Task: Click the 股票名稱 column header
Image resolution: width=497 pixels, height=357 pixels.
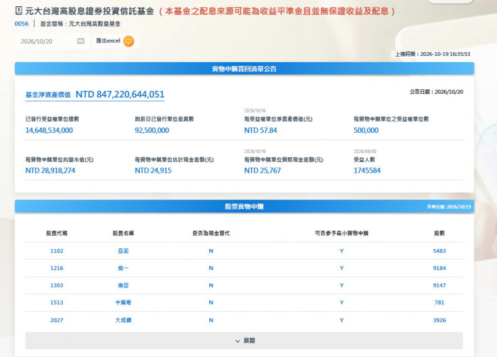Action: coord(123,233)
